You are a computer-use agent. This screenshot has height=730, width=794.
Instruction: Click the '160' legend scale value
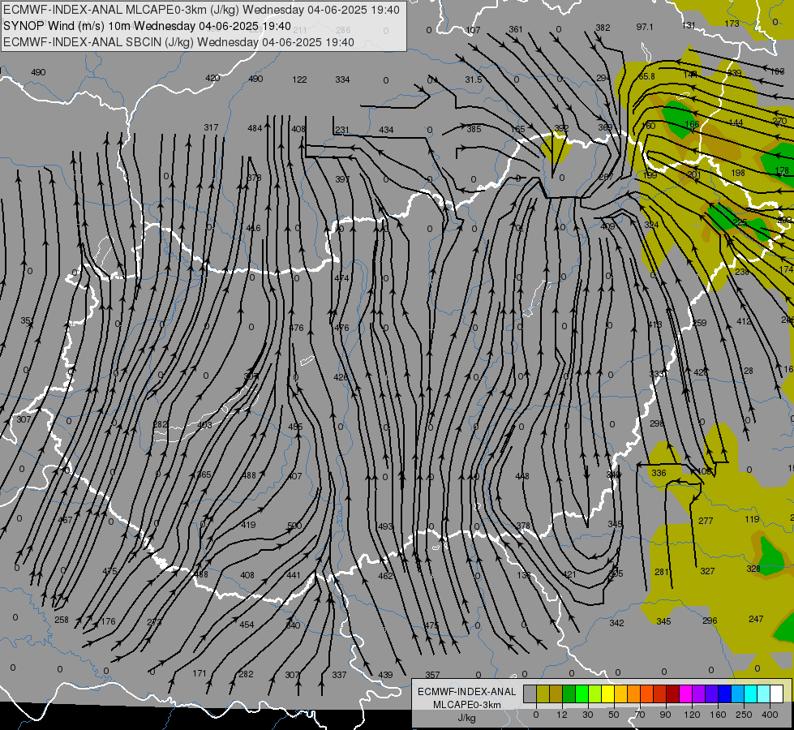pos(718,715)
